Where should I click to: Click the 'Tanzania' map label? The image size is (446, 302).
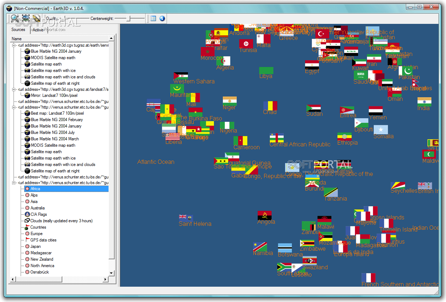[x=335, y=198]
